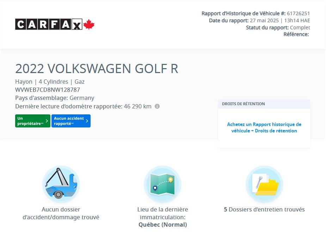
Task: Click "Pays d'assemblage: Germany" text
Action: (x=55, y=98)
